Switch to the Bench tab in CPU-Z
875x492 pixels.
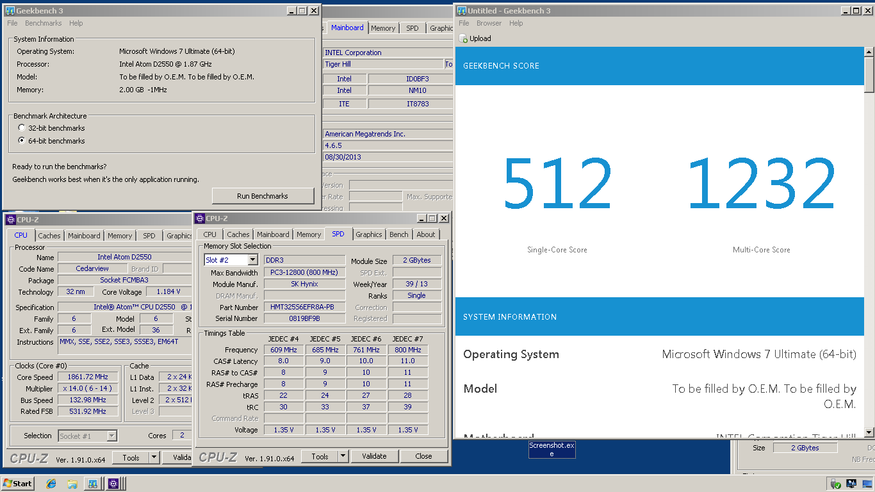(399, 234)
